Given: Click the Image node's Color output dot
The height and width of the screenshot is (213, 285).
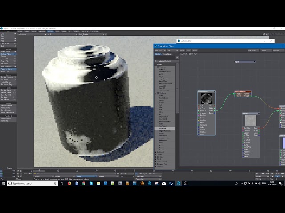Looking at the screenshot, I should point(259,128).
